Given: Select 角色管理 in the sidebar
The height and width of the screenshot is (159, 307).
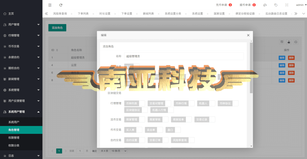Looking at the screenshot, I should 21,130.
